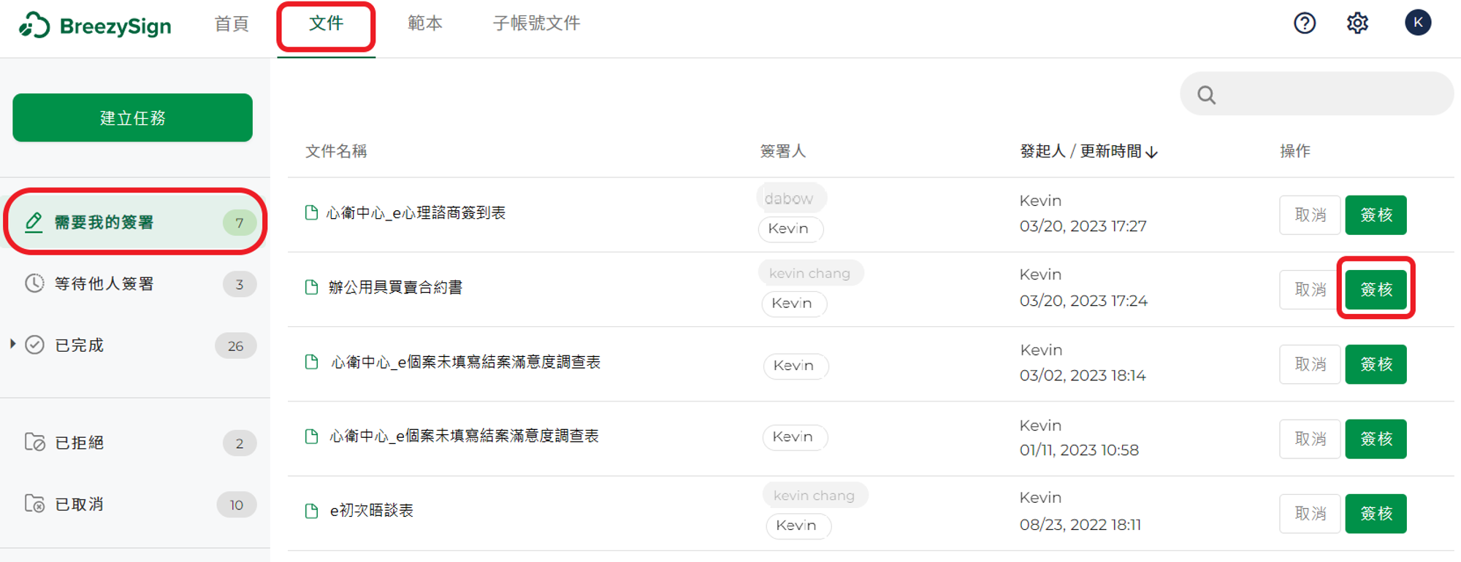
Task: Sort by 發起人 / 更新時間 arrow
Action: (1152, 152)
